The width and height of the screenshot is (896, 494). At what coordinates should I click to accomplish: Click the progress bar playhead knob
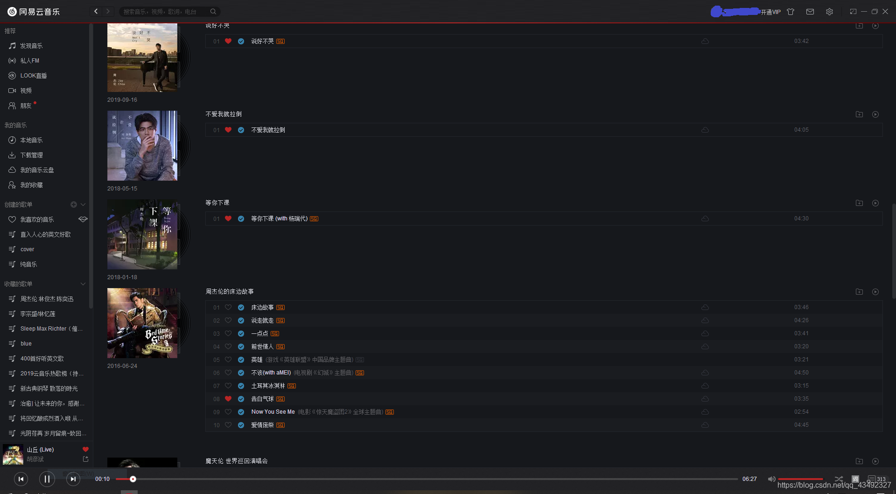(133, 479)
